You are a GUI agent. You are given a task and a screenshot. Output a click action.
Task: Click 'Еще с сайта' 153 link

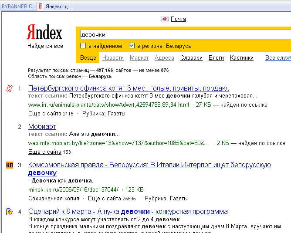(x=45, y=152)
